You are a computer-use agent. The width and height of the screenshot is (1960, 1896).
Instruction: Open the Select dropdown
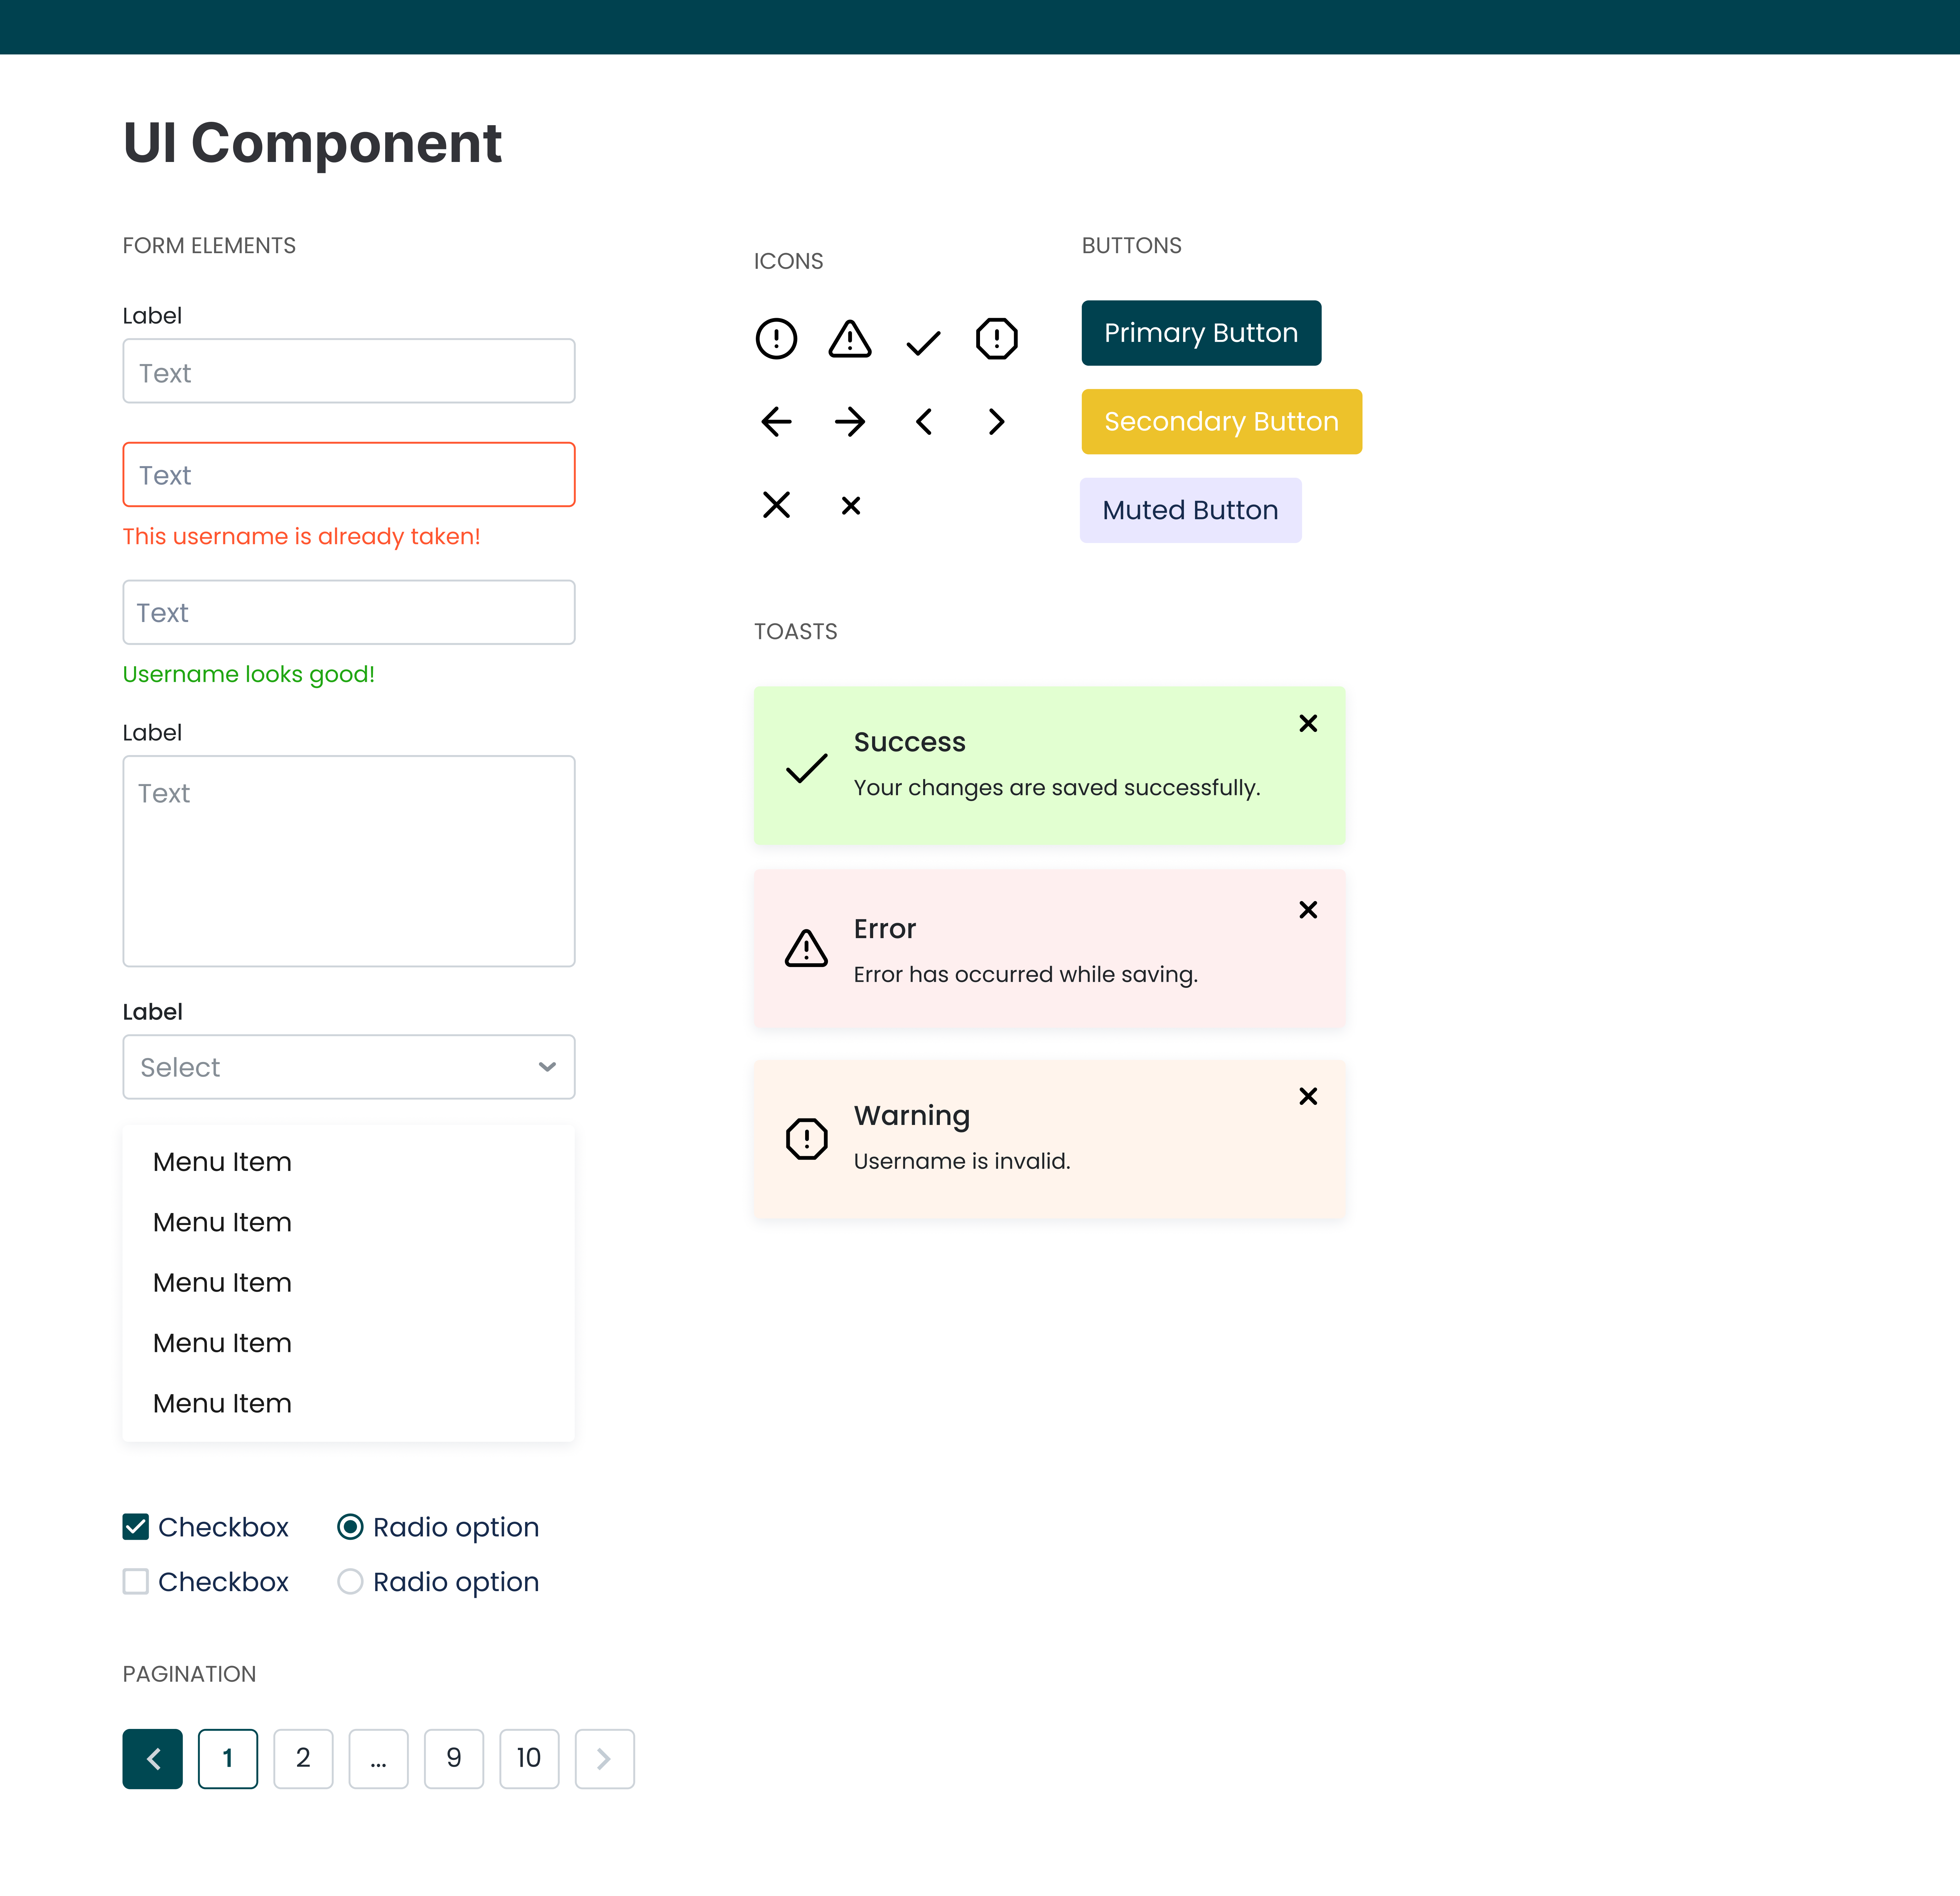(x=349, y=1067)
